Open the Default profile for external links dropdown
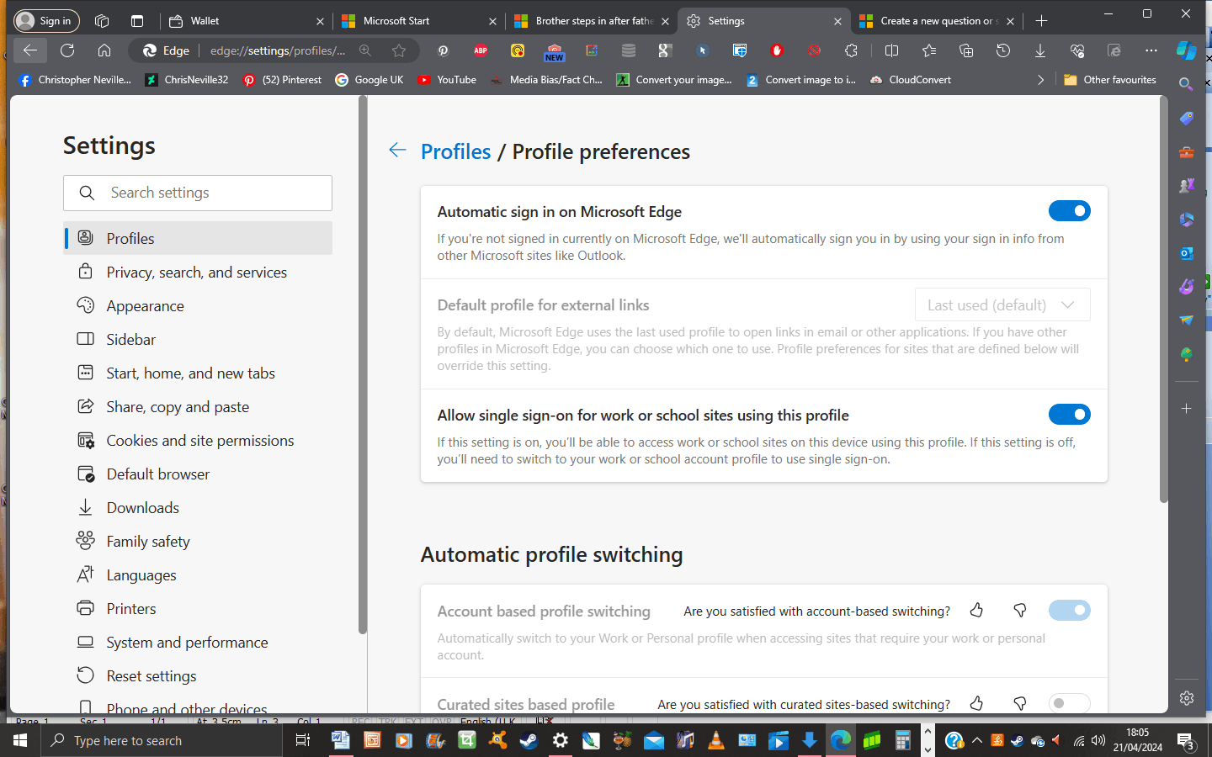 point(1002,304)
